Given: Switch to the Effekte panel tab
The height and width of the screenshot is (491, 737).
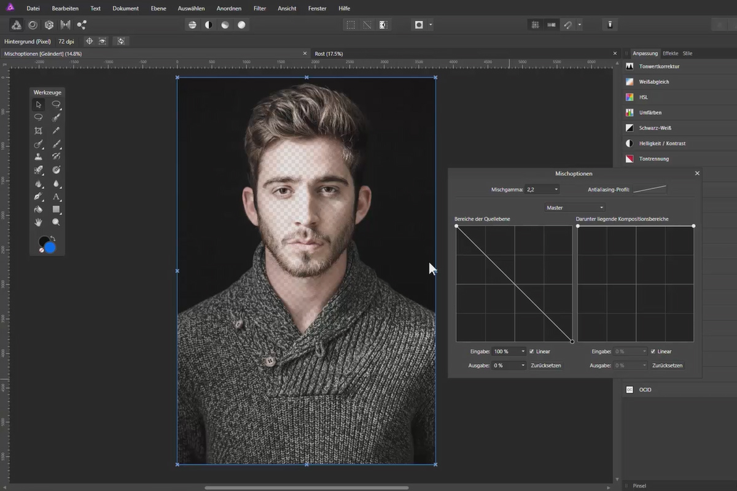Looking at the screenshot, I should click(x=670, y=53).
